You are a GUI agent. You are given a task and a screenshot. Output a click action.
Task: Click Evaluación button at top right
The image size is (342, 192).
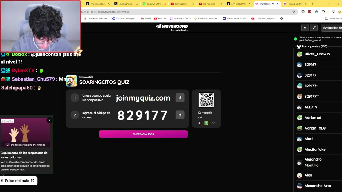click(x=331, y=28)
